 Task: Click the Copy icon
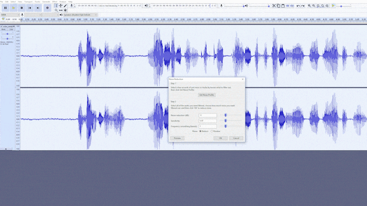point(278,5)
